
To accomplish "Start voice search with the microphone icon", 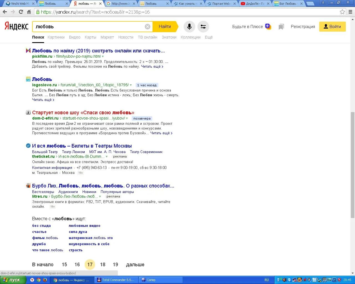I will coord(189,27).
